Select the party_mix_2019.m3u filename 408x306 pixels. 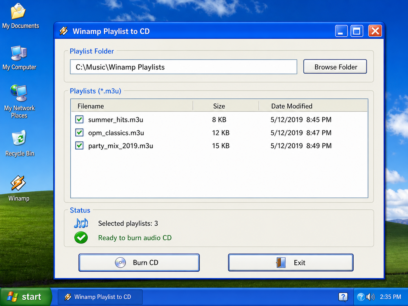(121, 146)
